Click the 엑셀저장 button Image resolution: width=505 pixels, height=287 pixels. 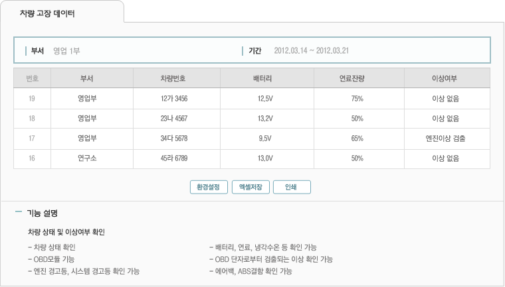pyautogui.click(x=251, y=187)
